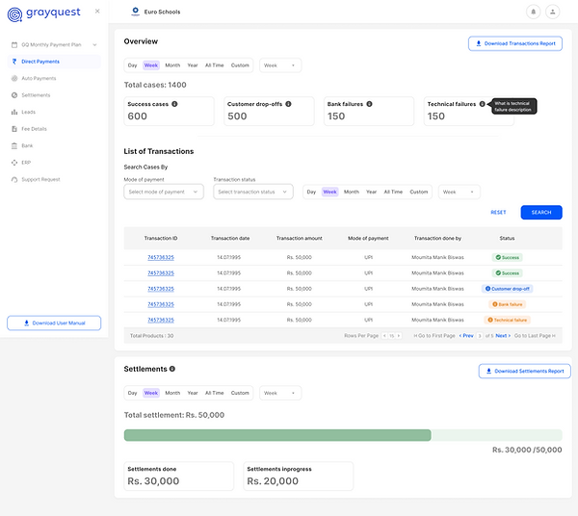Go to next page with Next

pyautogui.click(x=503, y=336)
